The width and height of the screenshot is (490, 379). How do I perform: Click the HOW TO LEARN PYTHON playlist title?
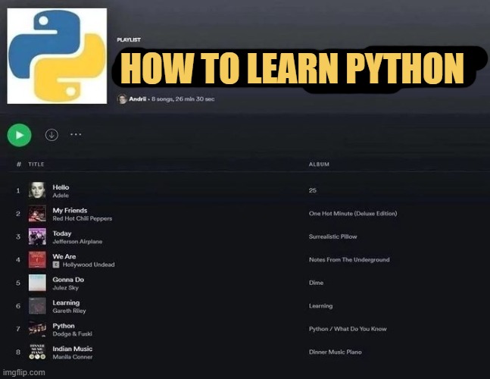coord(292,68)
